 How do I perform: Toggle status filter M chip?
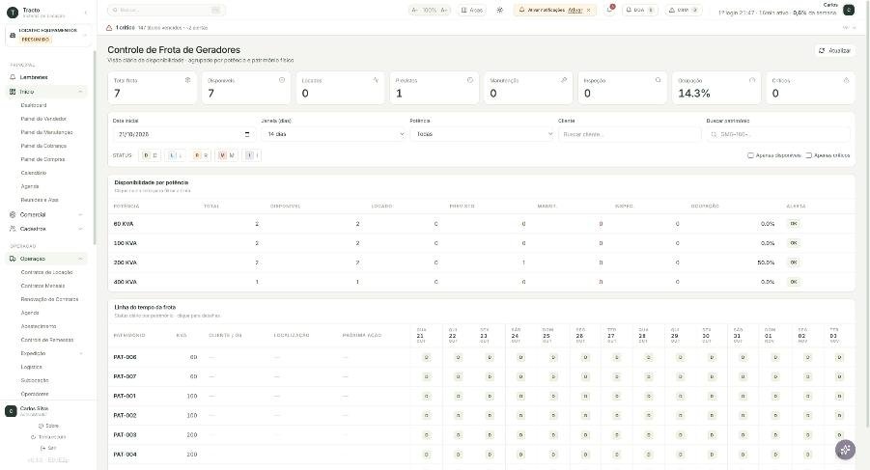click(226, 155)
